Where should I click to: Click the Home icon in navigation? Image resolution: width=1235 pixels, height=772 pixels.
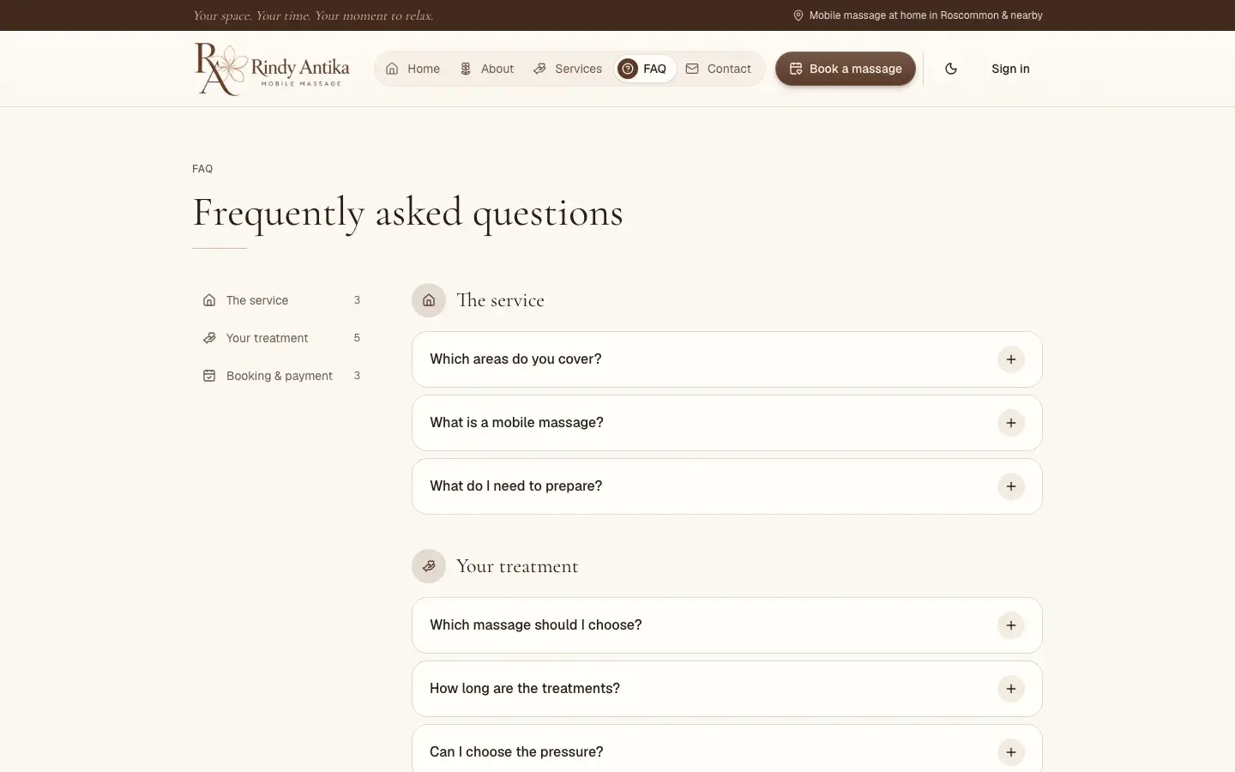[x=392, y=69]
